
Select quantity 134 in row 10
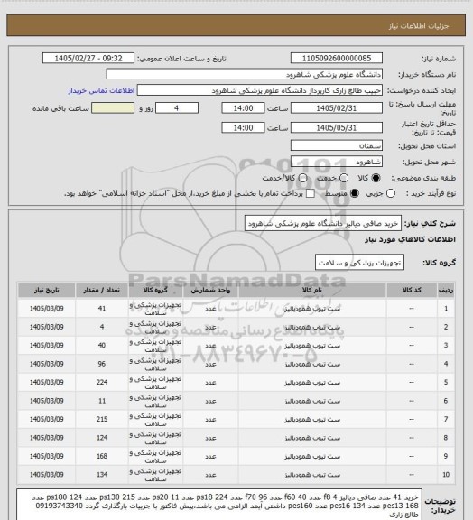tap(102, 475)
